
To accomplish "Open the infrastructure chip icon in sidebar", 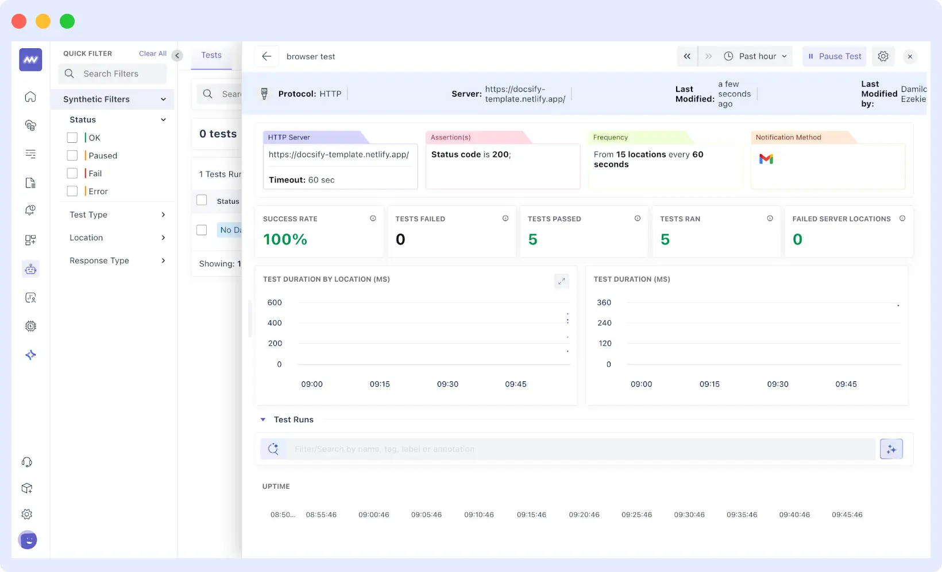I will [30, 326].
